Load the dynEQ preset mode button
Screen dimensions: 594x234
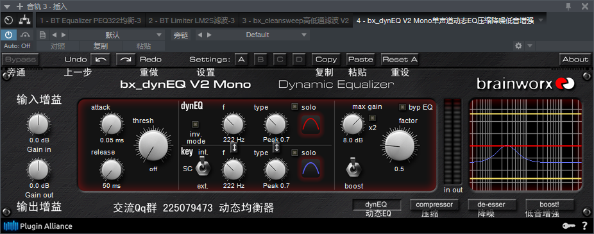[377, 205]
